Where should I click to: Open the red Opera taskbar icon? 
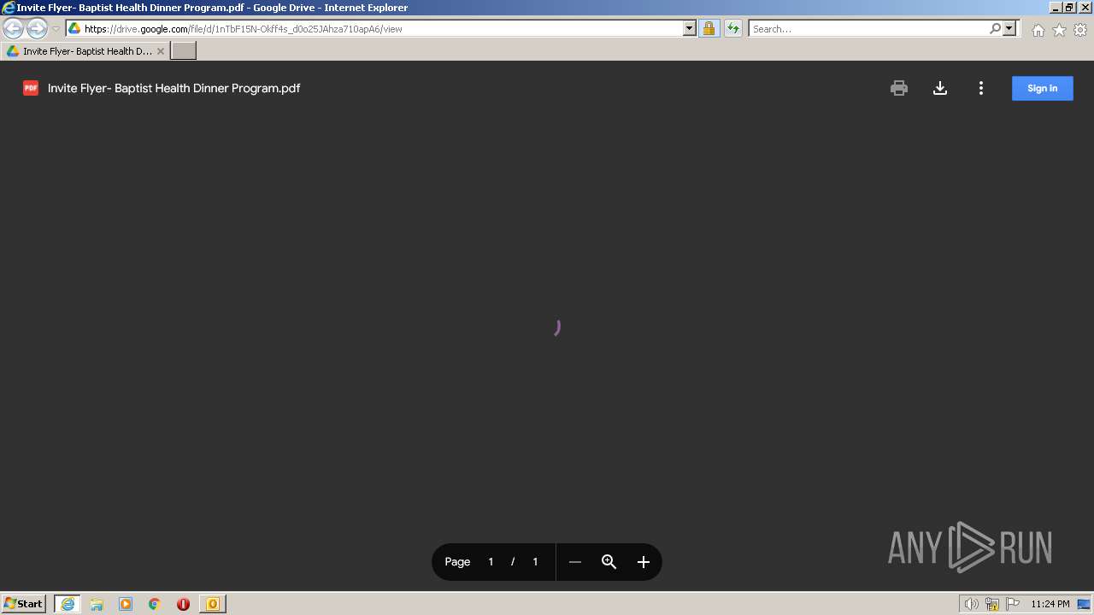pos(183,604)
